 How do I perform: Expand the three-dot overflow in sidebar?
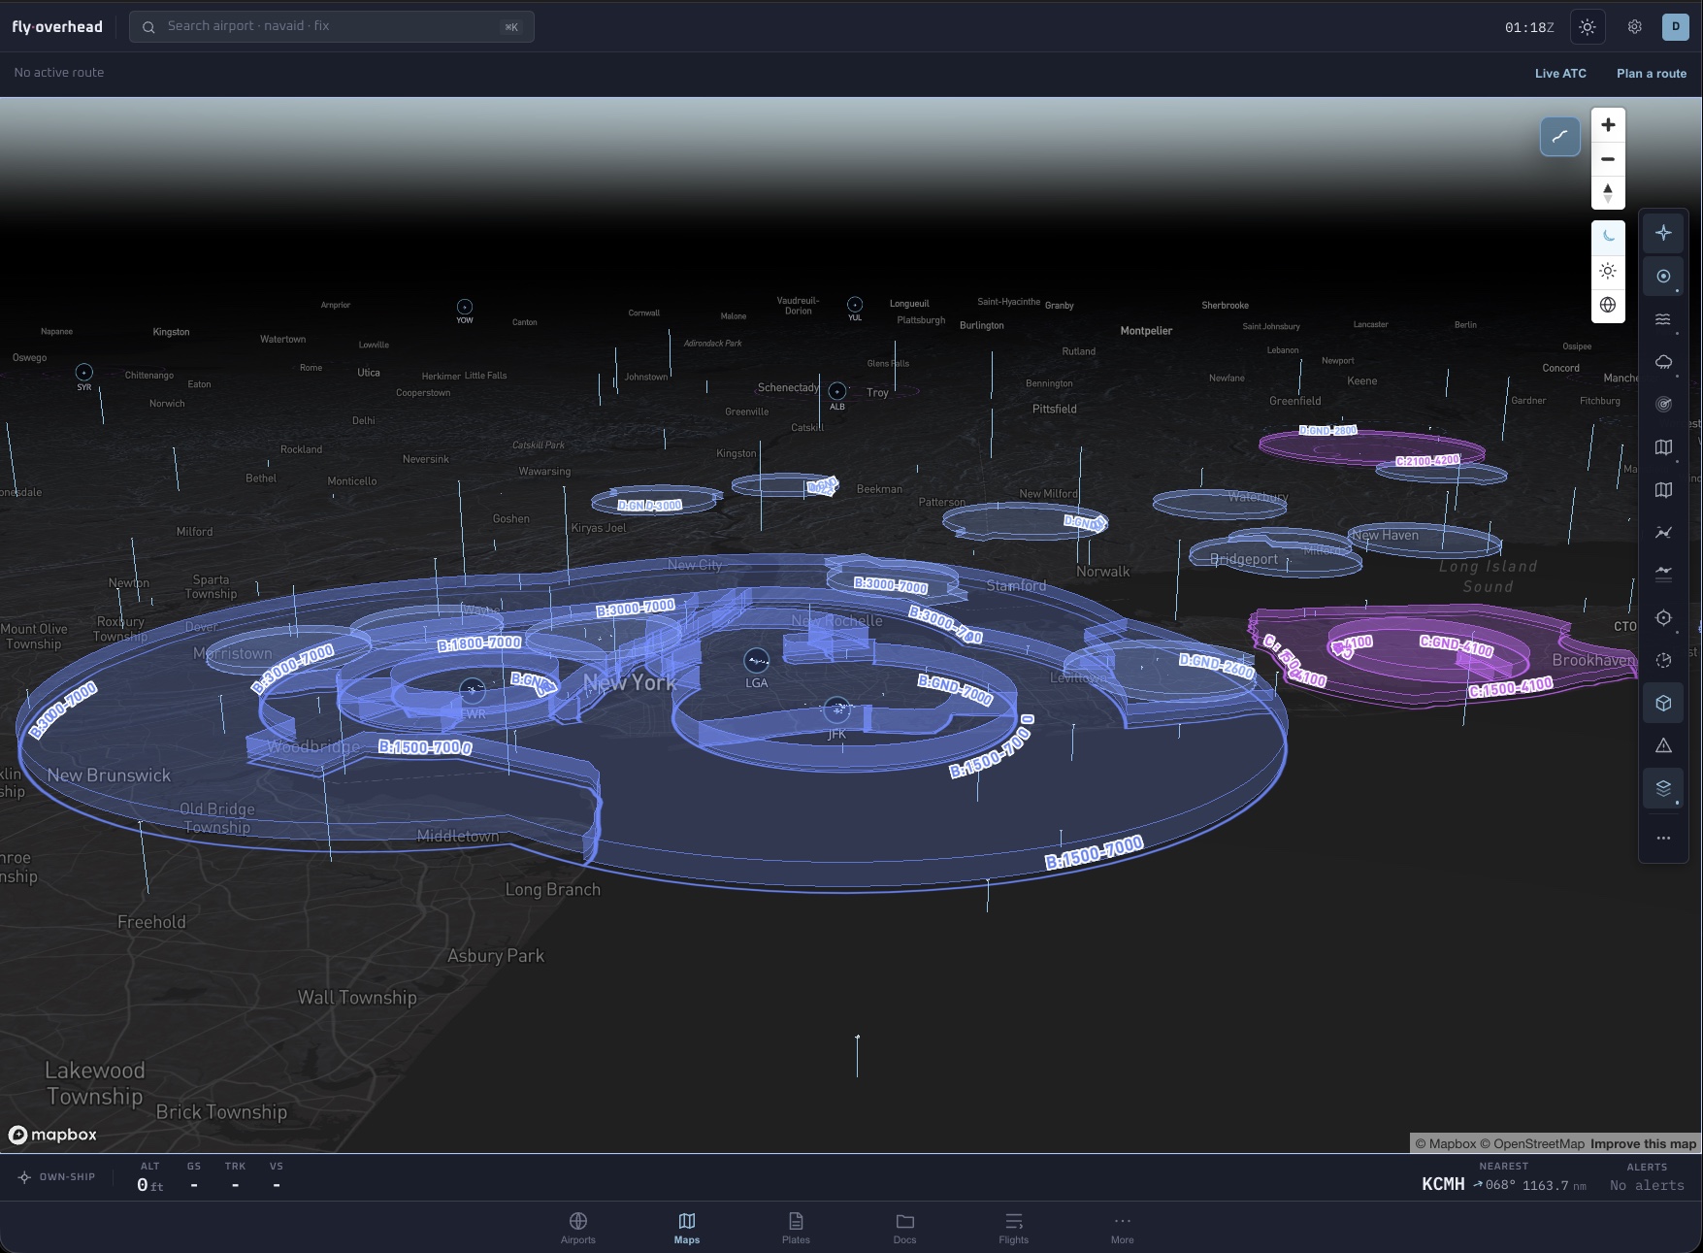click(x=1663, y=838)
